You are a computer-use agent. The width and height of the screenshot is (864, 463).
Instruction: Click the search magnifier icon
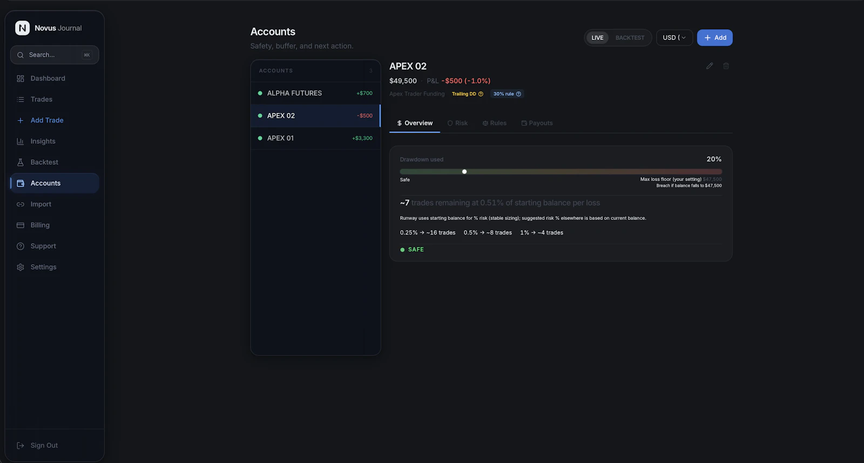pos(21,55)
